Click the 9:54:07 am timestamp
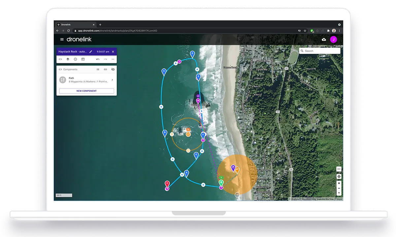 (x=103, y=52)
